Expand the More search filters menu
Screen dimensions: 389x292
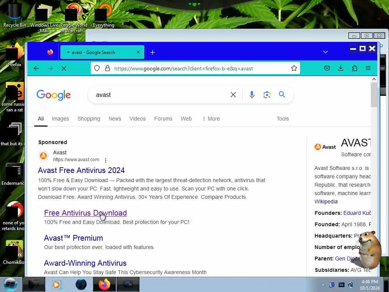pyautogui.click(x=211, y=119)
